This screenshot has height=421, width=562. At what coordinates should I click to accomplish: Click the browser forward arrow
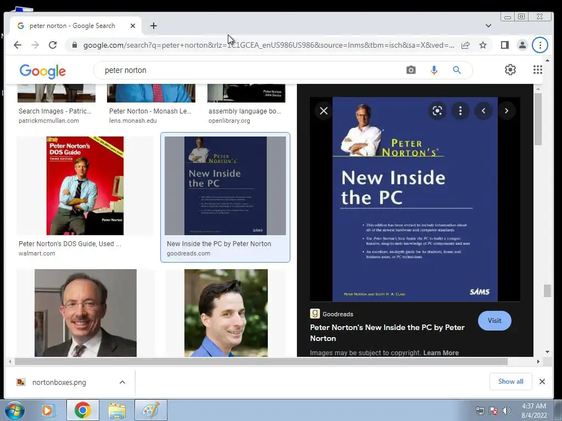(35, 45)
